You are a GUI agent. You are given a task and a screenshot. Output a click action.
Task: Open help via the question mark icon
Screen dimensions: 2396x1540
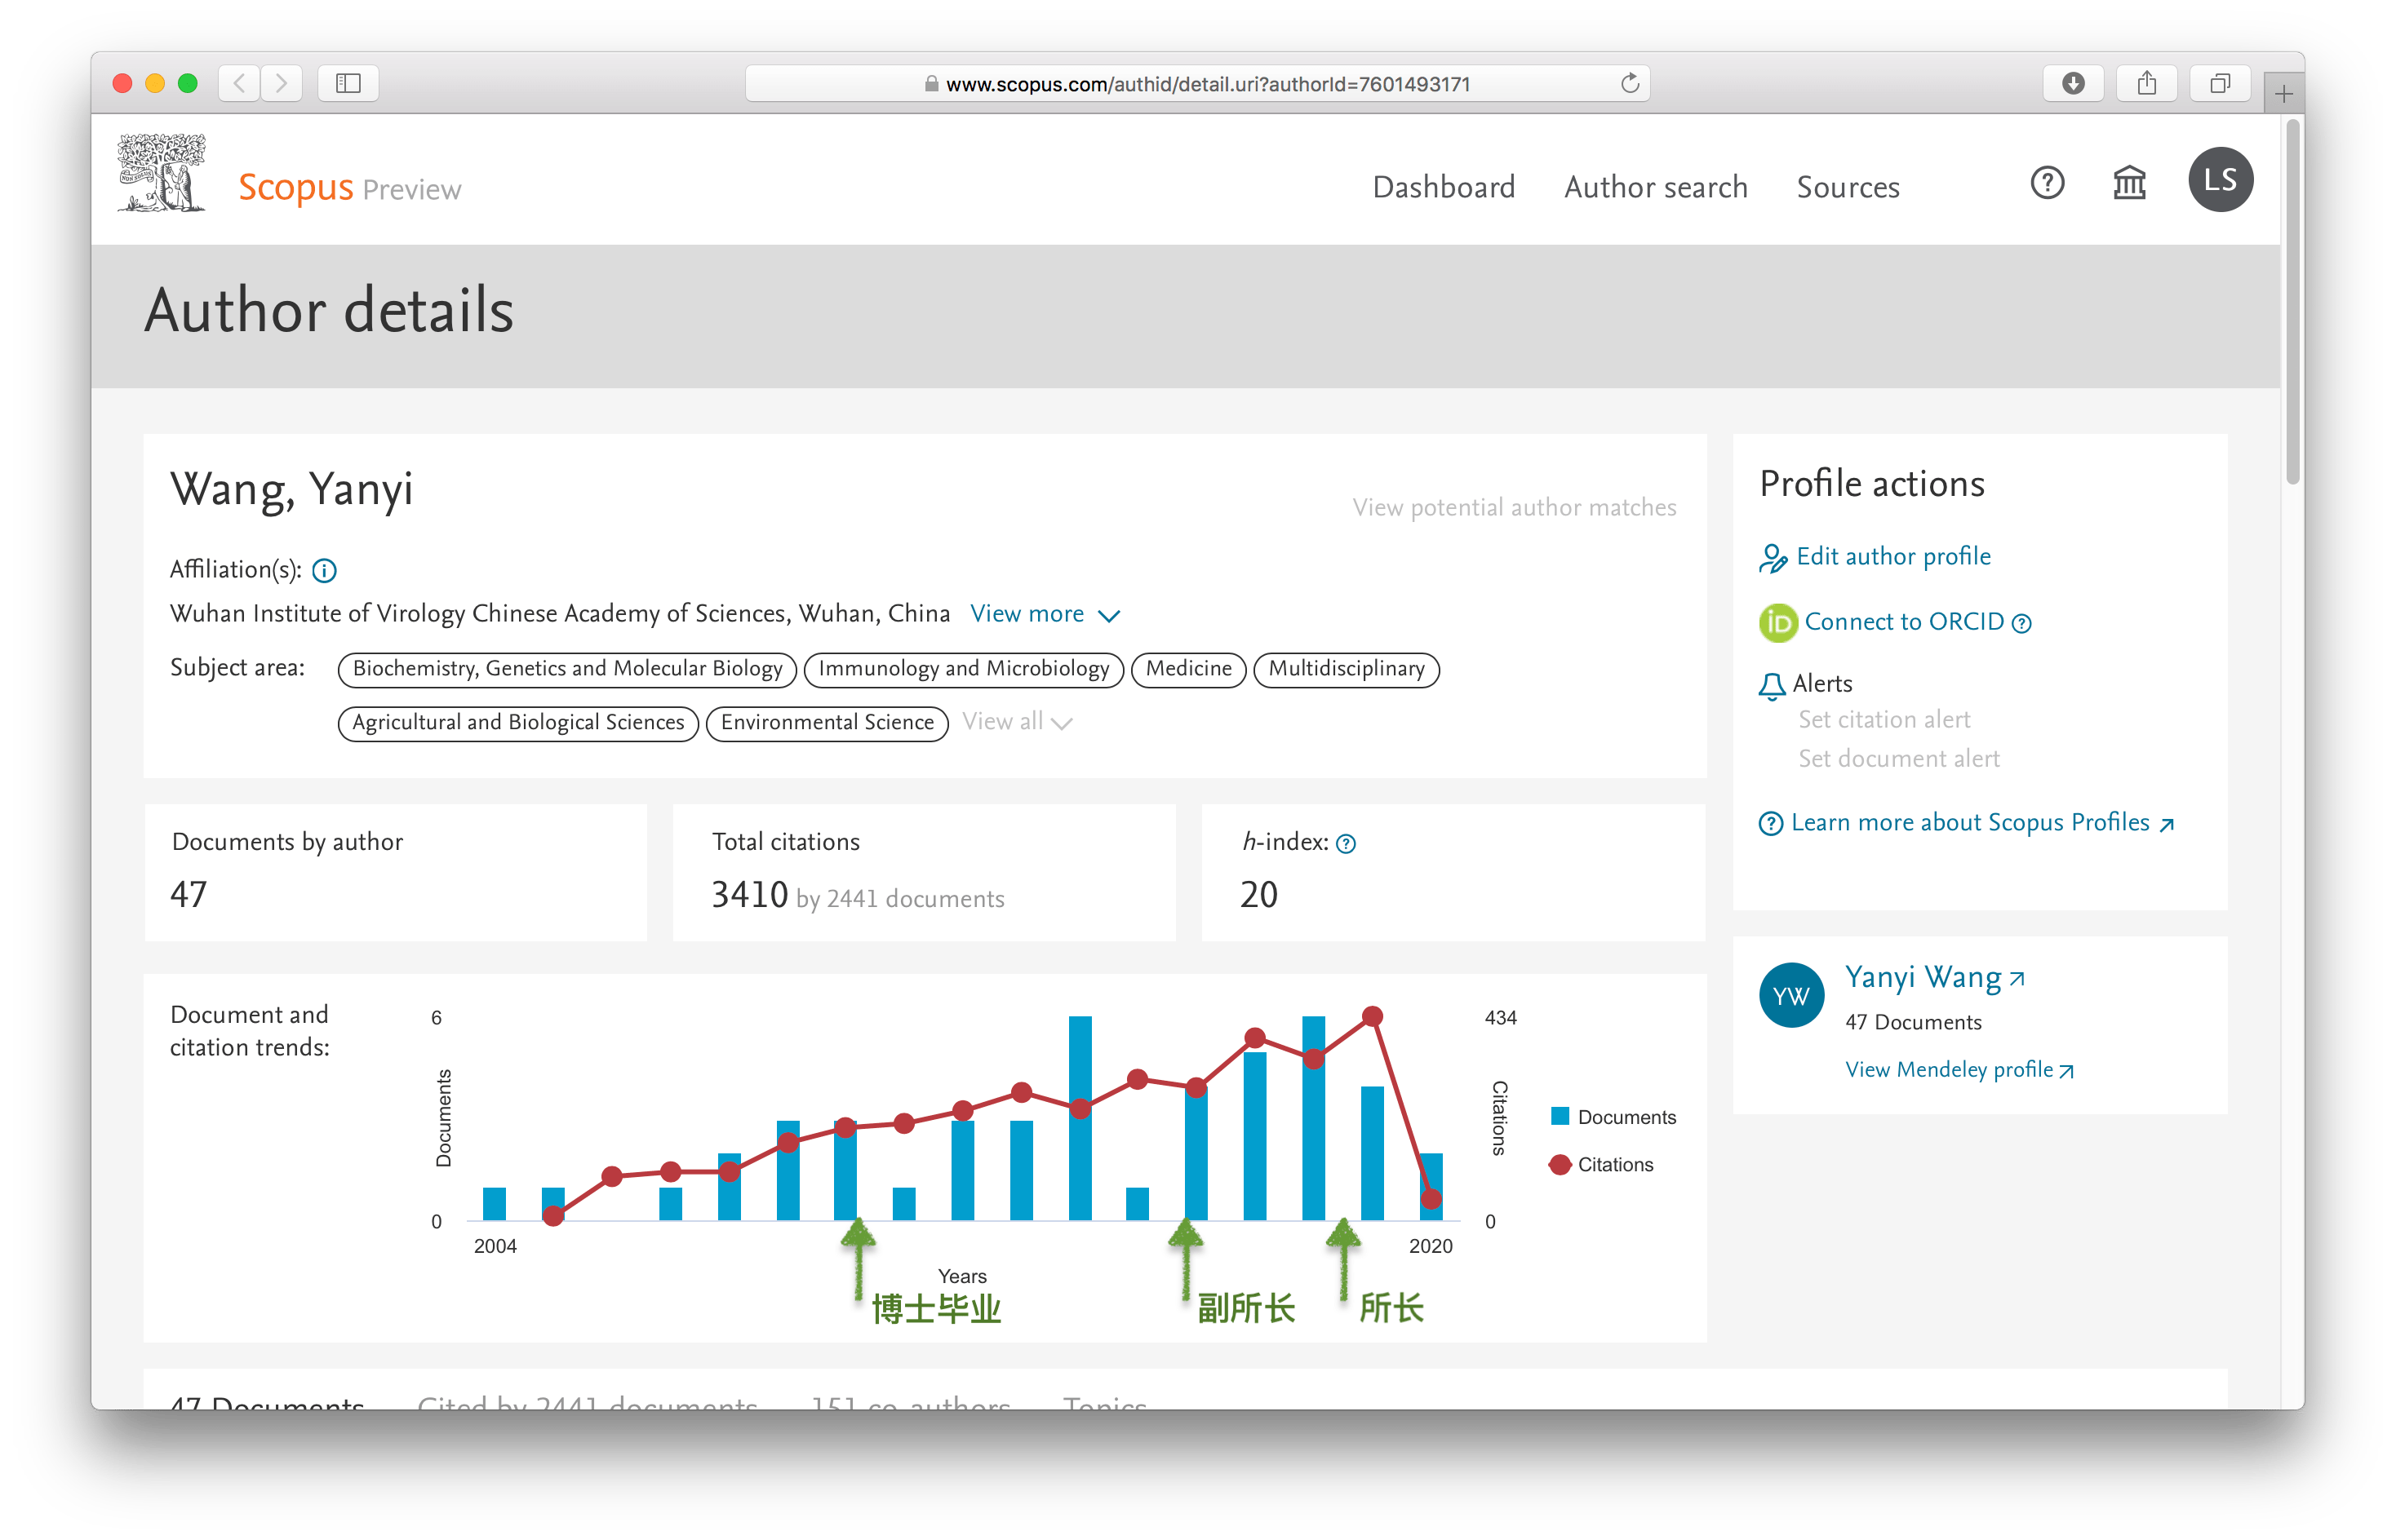pos(2046,183)
